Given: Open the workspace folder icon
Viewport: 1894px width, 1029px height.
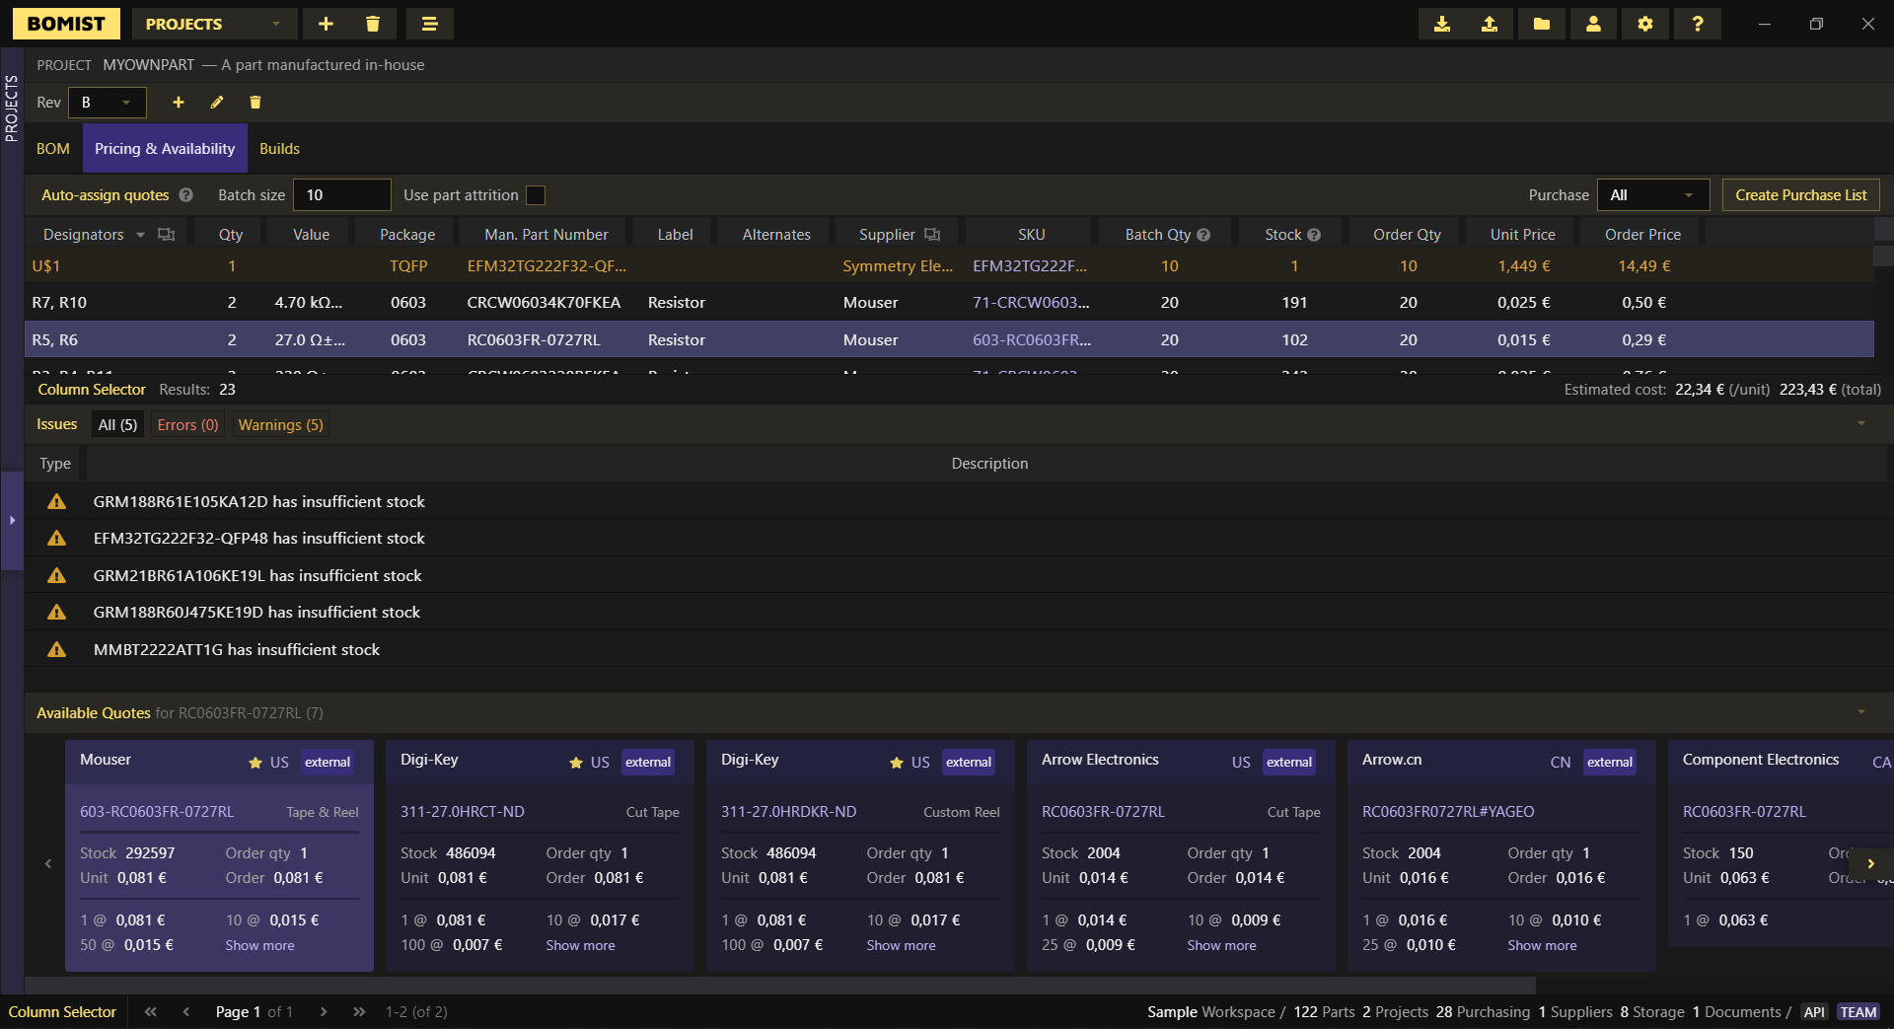Looking at the screenshot, I should tap(1542, 24).
